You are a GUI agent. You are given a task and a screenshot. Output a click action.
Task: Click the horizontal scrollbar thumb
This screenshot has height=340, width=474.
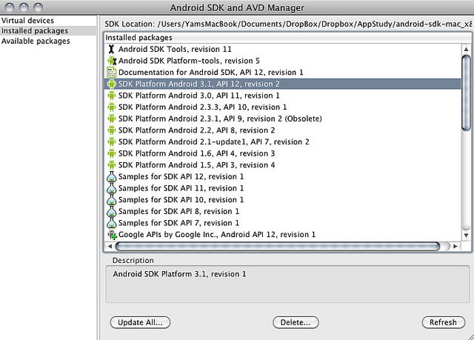click(x=278, y=247)
